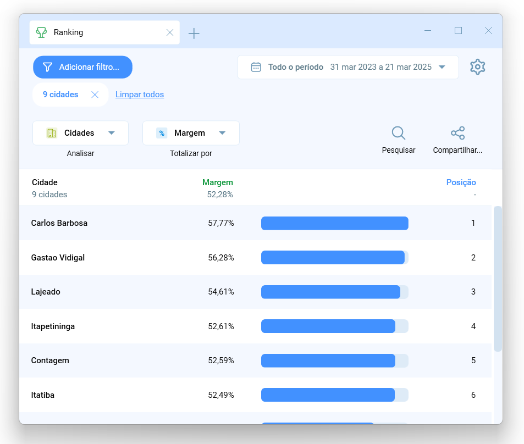Image resolution: width=524 pixels, height=444 pixels.
Task: Click the vertical scrollbar of the list
Action: (498, 279)
